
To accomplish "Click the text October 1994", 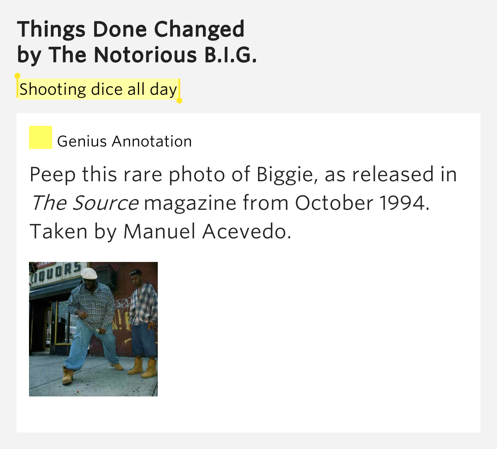I will [x=362, y=203].
